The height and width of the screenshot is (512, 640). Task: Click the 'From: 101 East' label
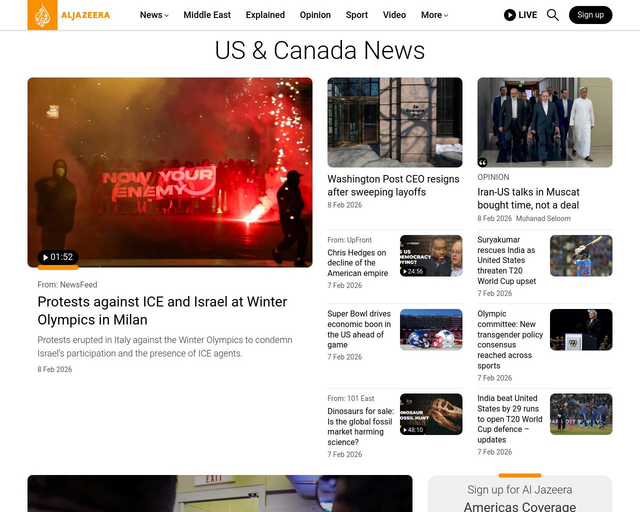(x=351, y=398)
